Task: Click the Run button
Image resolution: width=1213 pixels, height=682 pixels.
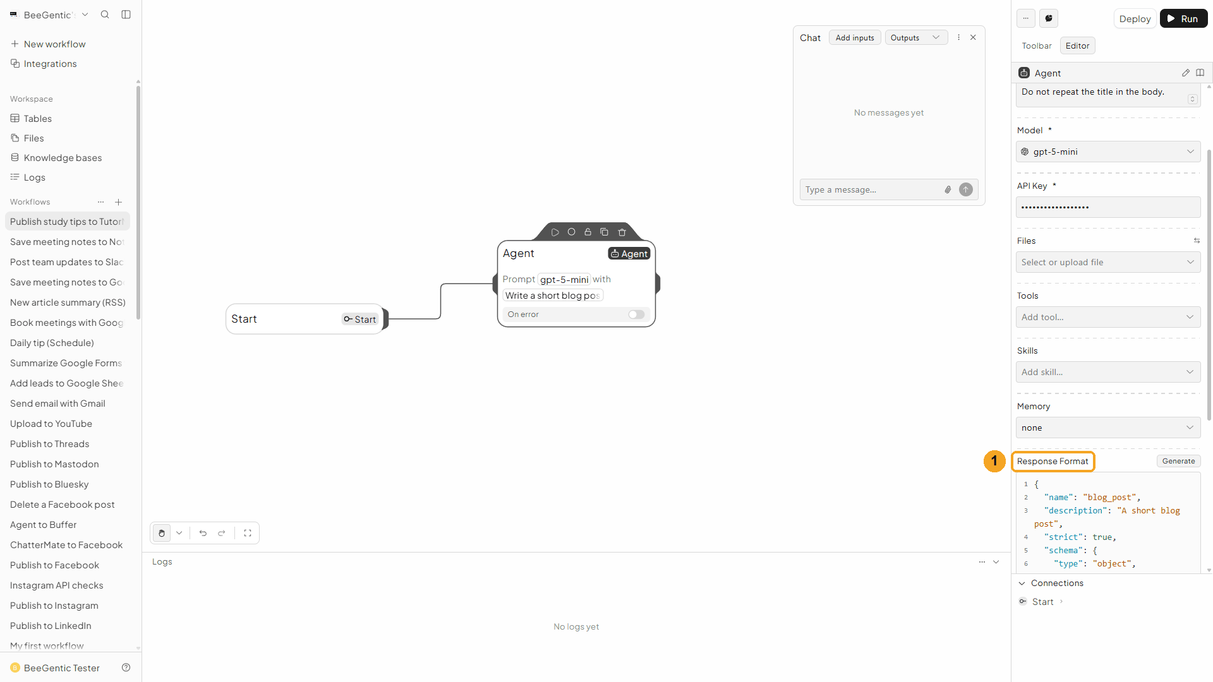Action: click(1183, 18)
